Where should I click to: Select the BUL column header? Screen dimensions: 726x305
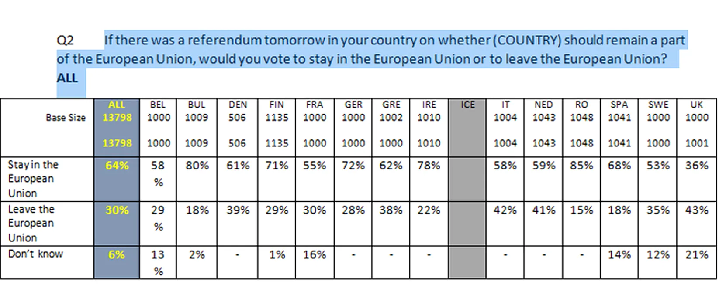(x=197, y=105)
